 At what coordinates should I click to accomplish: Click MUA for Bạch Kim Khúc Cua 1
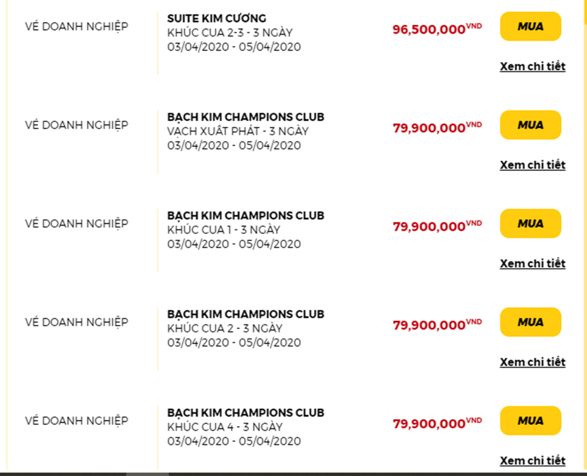[530, 224]
